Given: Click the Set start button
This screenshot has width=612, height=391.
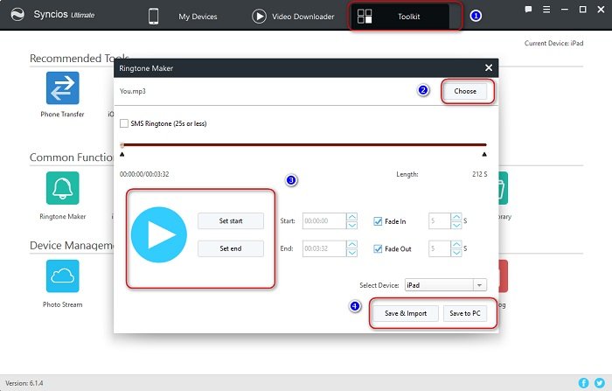Looking at the screenshot, I should pos(231,220).
